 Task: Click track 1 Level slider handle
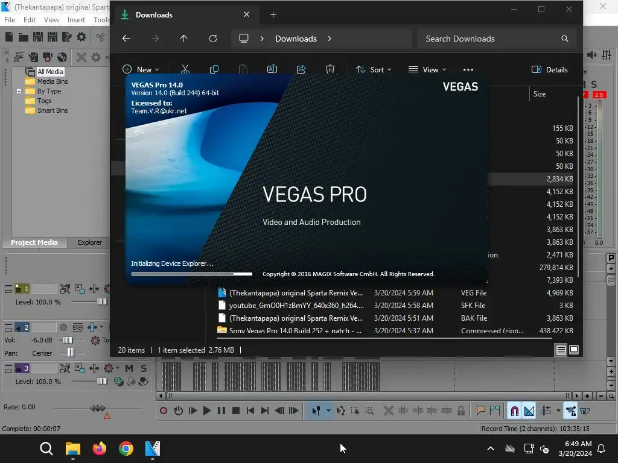101,302
